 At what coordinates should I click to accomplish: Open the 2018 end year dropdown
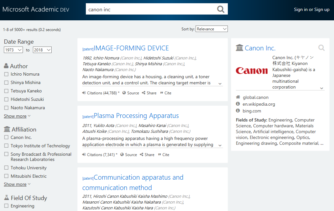click(42, 50)
